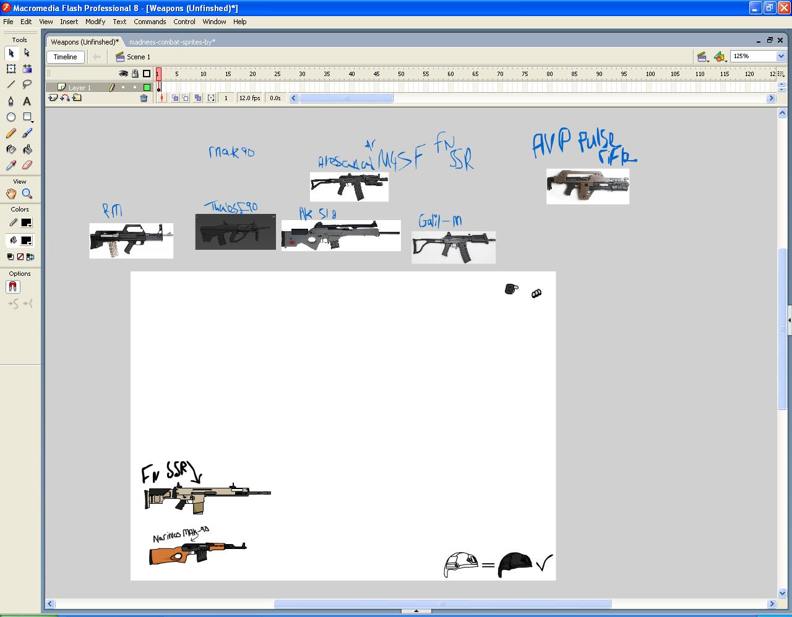The height and width of the screenshot is (617, 792).
Task: Open the Modify menu
Action: click(x=95, y=22)
